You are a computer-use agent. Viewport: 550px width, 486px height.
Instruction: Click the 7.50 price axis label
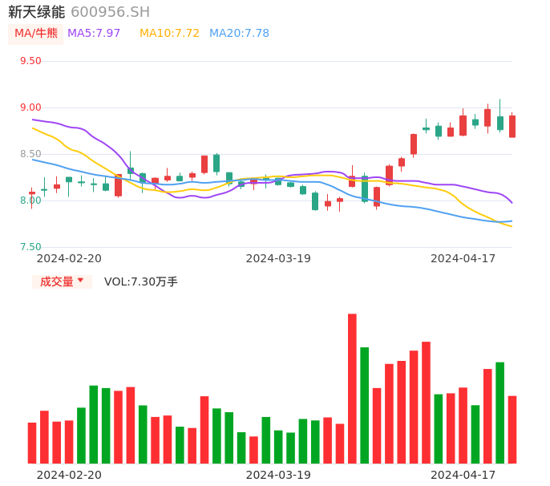coord(30,247)
